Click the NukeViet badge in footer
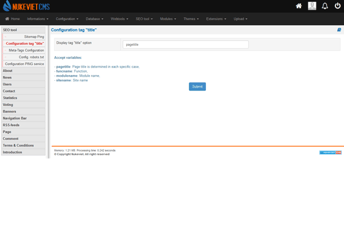 click(x=330, y=152)
